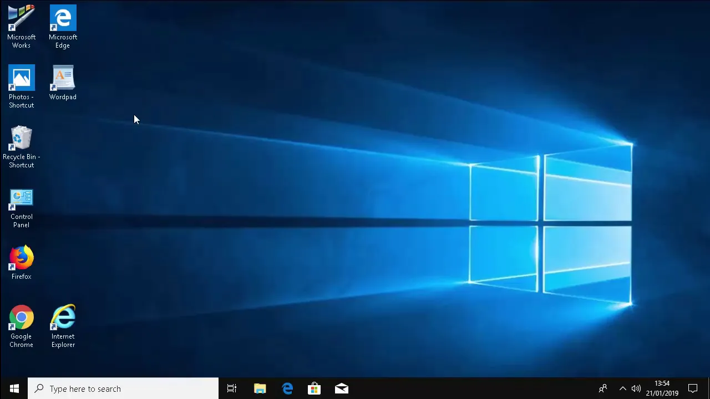Show hidden system tray icons
The height and width of the screenshot is (399, 710).
point(622,388)
